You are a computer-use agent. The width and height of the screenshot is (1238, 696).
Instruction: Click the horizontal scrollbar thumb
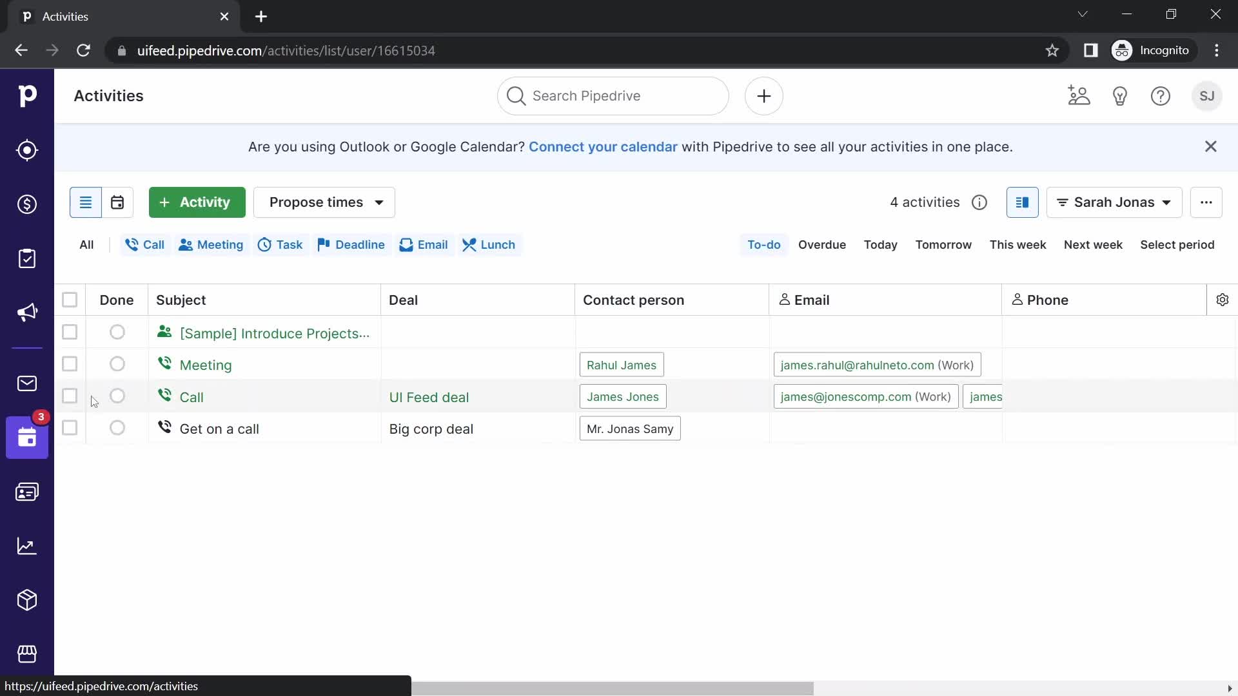point(613,689)
